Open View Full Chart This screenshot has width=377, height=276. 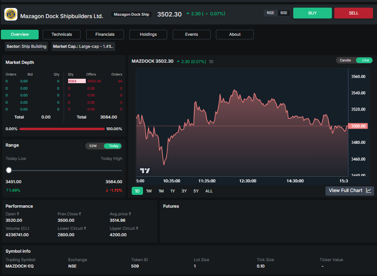[350, 191]
